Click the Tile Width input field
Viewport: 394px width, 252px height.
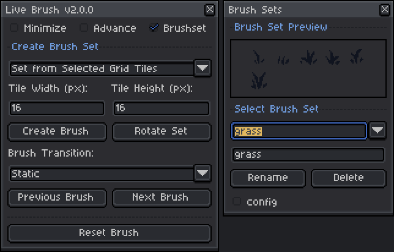pos(57,108)
